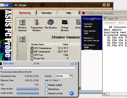Switch to the Information tab

(x=46, y=13)
